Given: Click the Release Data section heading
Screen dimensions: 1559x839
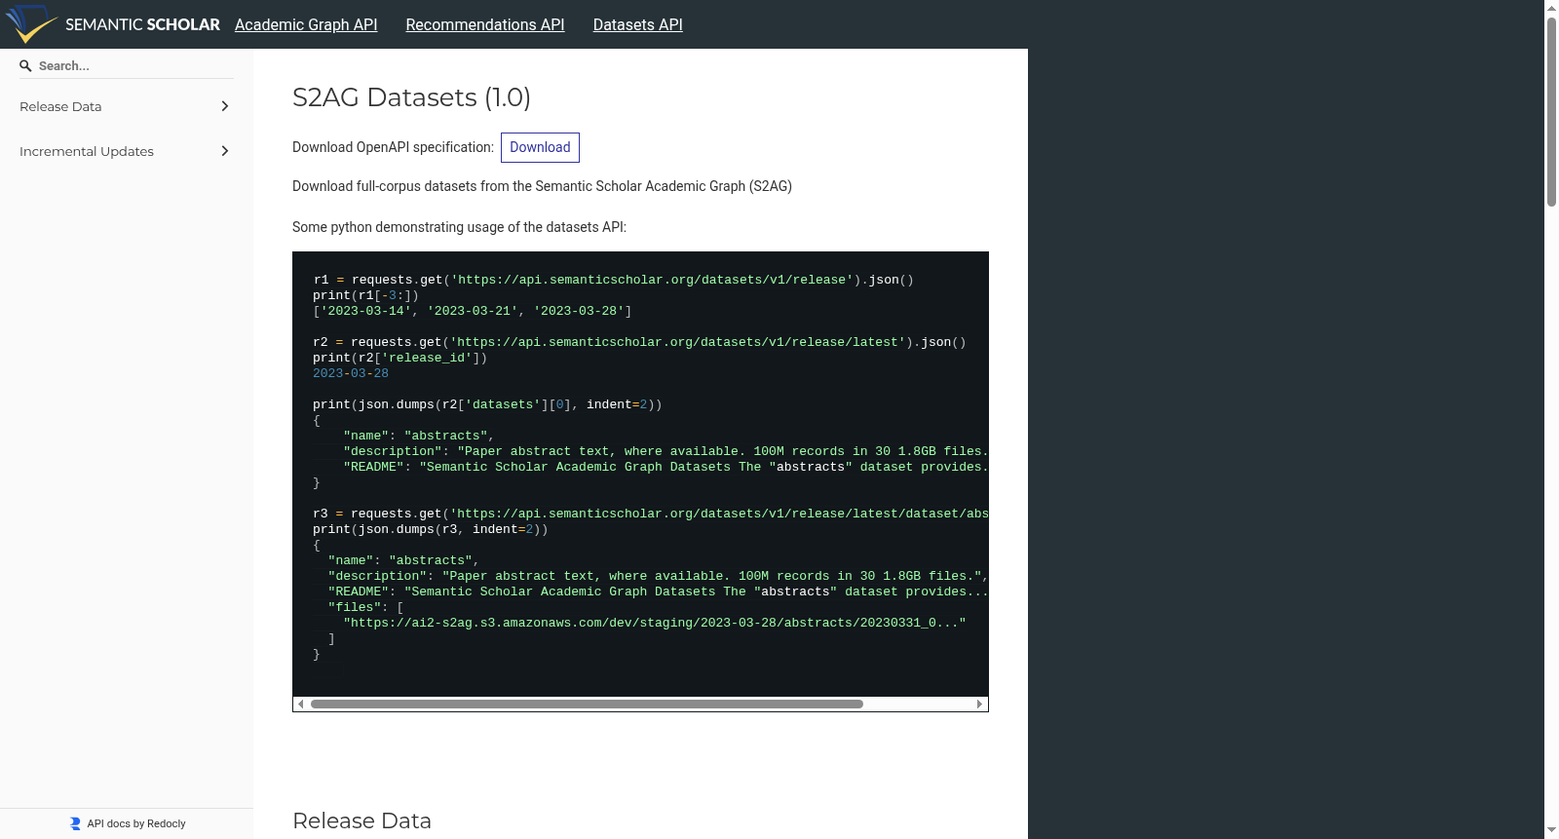Looking at the screenshot, I should coord(361,820).
